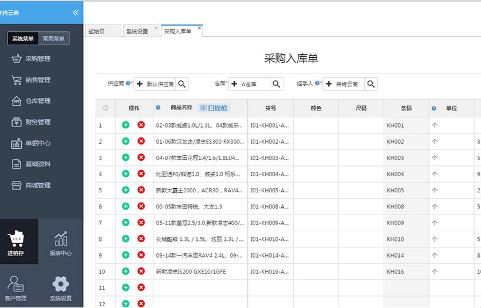Image resolution: width=481 pixels, height=308 pixels.
Task: Close the 系统设置 tab
Action: point(156,28)
